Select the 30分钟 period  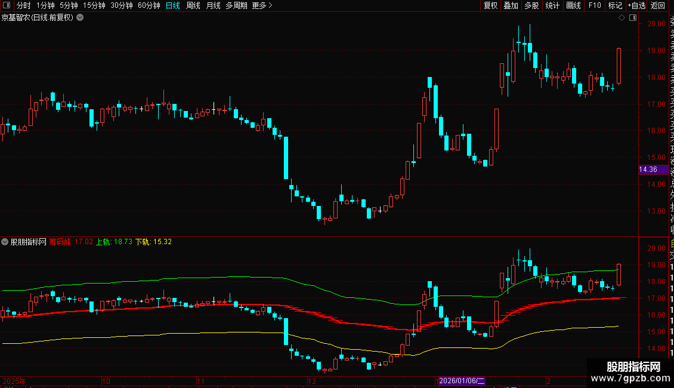pyautogui.click(x=121, y=5)
